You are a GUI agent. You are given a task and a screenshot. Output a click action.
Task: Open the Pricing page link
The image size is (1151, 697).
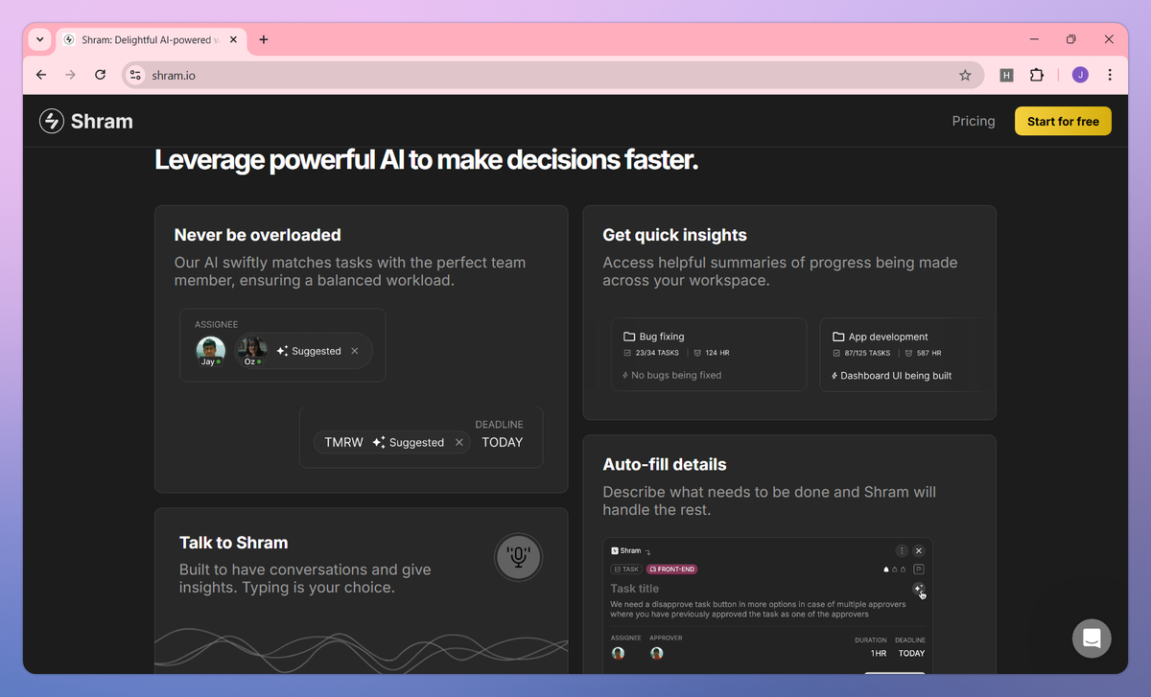coord(974,121)
